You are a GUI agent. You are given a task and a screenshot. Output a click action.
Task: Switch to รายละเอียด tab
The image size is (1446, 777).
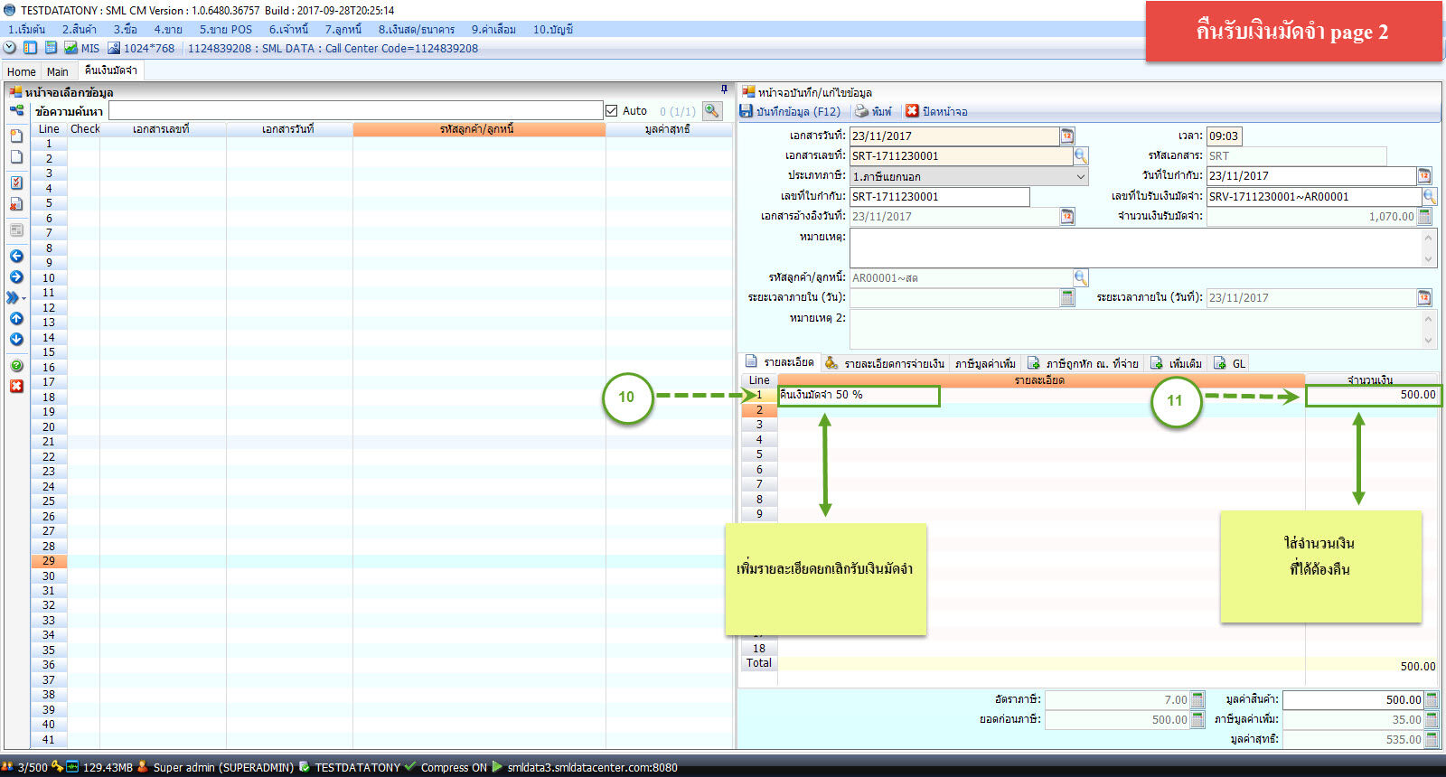(780, 362)
